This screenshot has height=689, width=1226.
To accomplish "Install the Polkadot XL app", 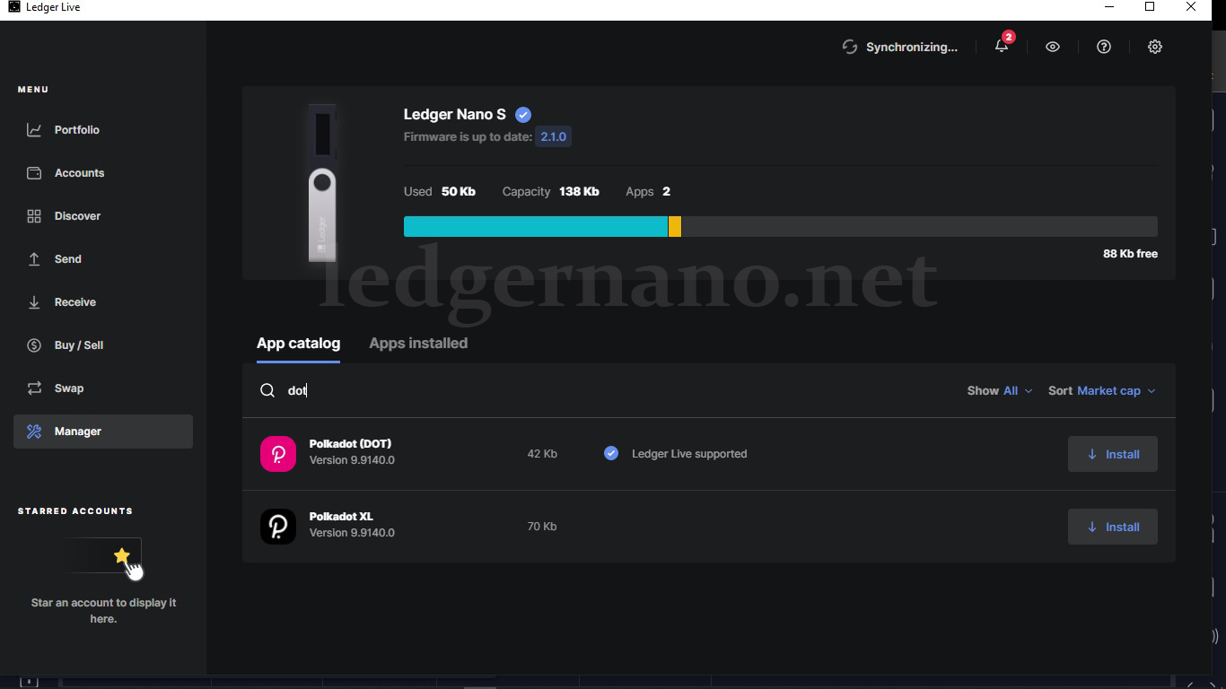I will (1113, 527).
